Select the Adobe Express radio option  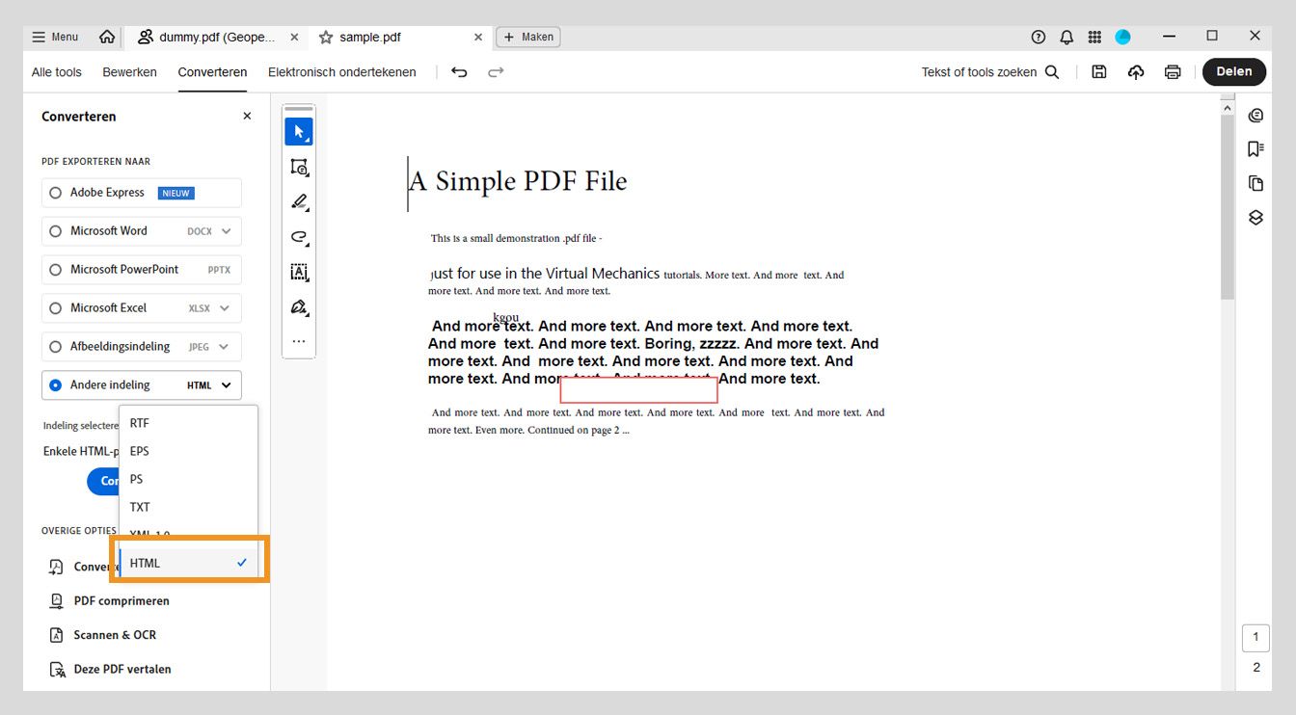click(x=55, y=193)
